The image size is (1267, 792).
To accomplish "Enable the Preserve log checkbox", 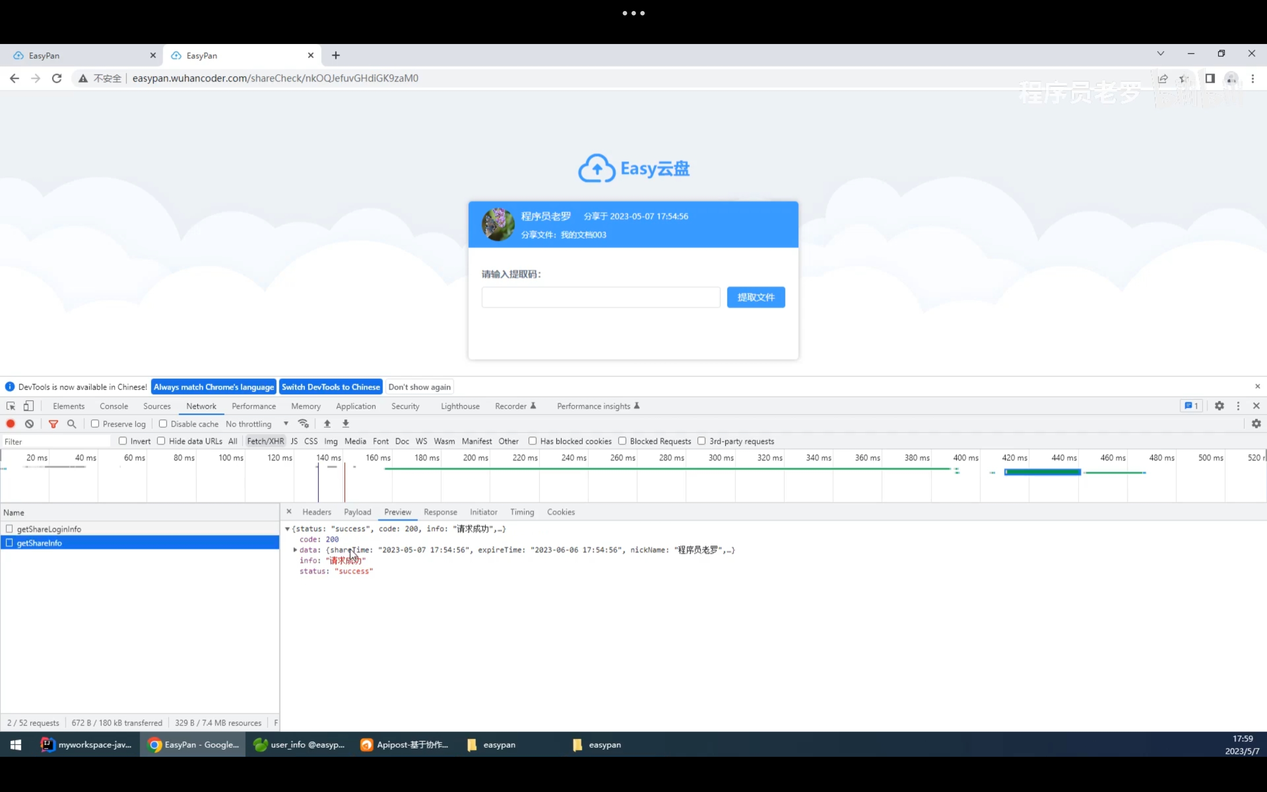I will [x=95, y=424].
